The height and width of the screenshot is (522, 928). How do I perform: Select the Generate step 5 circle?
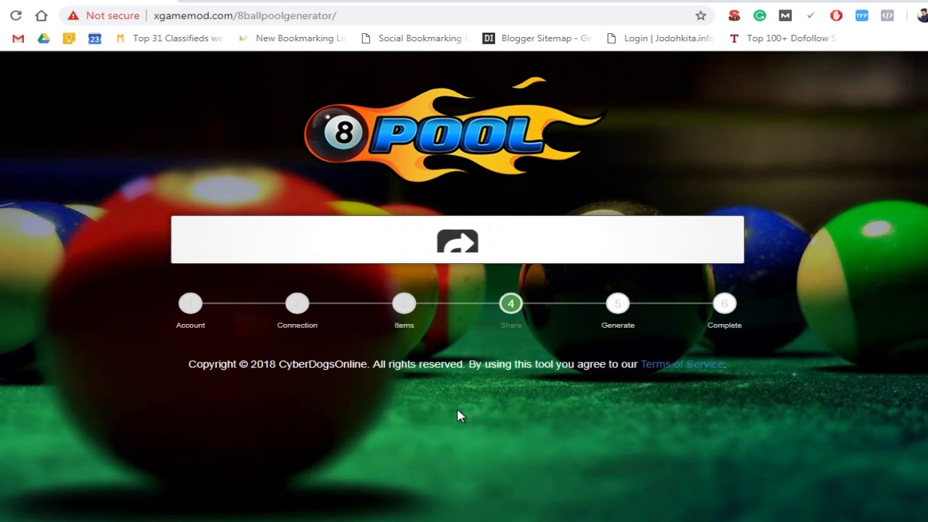618,303
